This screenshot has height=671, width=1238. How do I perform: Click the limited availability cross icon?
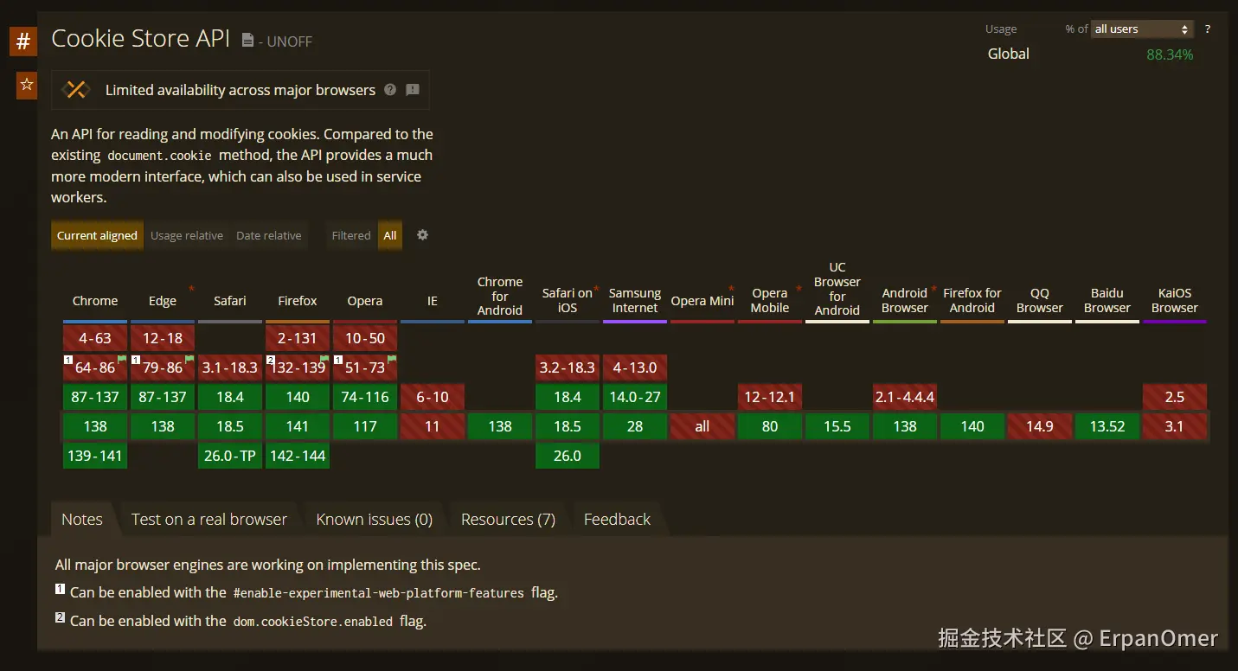(76, 90)
